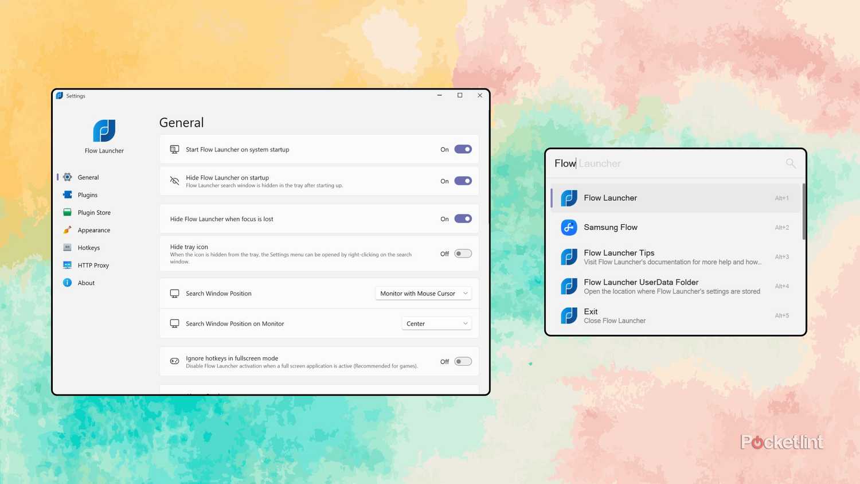Click the About info icon
Image resolution: width=860 pixels, height=484 pixels.
[x=68, y=283]
